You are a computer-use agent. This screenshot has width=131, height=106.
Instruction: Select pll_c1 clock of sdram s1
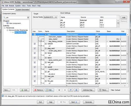click(98, 46)
